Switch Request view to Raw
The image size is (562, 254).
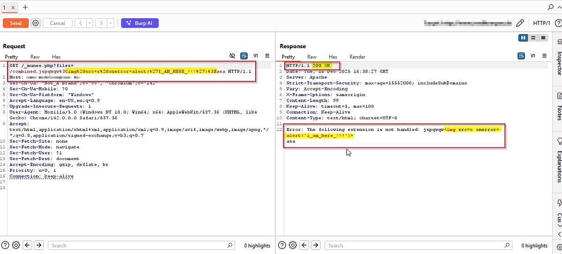pyautogui.click(x=35, y=57)
